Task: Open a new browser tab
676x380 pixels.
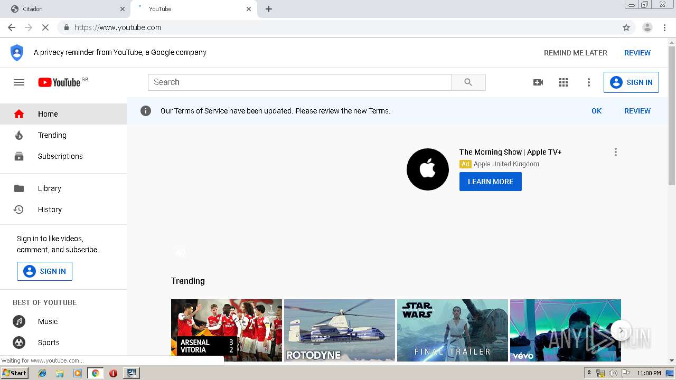Action: 269,9
